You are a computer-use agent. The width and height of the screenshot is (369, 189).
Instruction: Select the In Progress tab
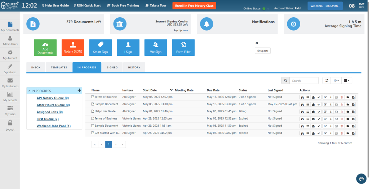pyautogui.click(x=87, y=67)
